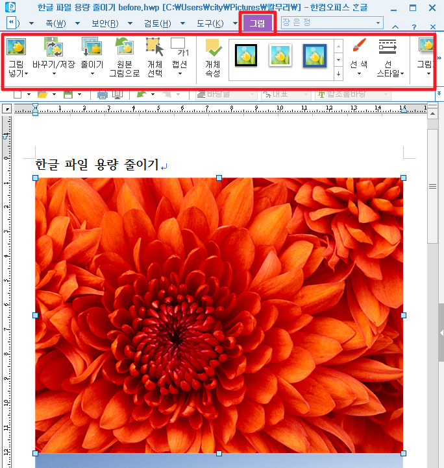
Task: Open the 쪽(W) menu dropdown arrow
Action: tap(77, 23)
